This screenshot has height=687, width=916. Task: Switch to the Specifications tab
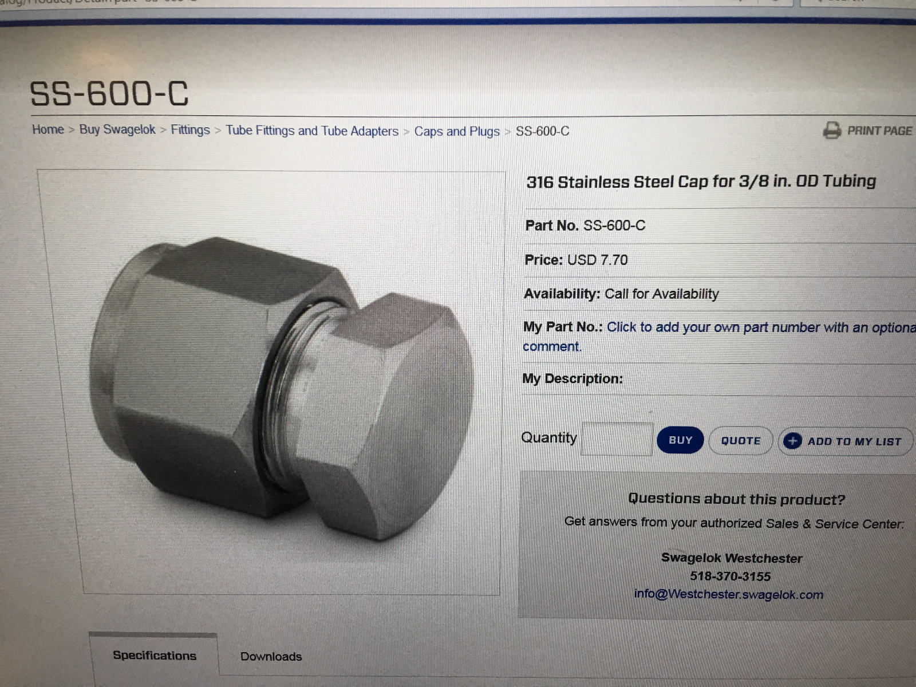pos(154,656)
